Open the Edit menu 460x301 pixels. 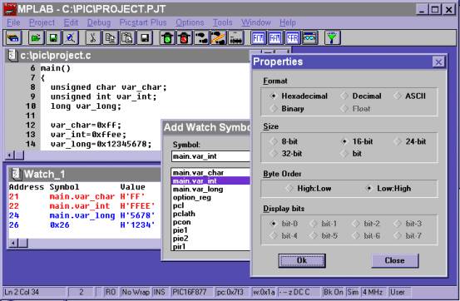coord(71,22)
